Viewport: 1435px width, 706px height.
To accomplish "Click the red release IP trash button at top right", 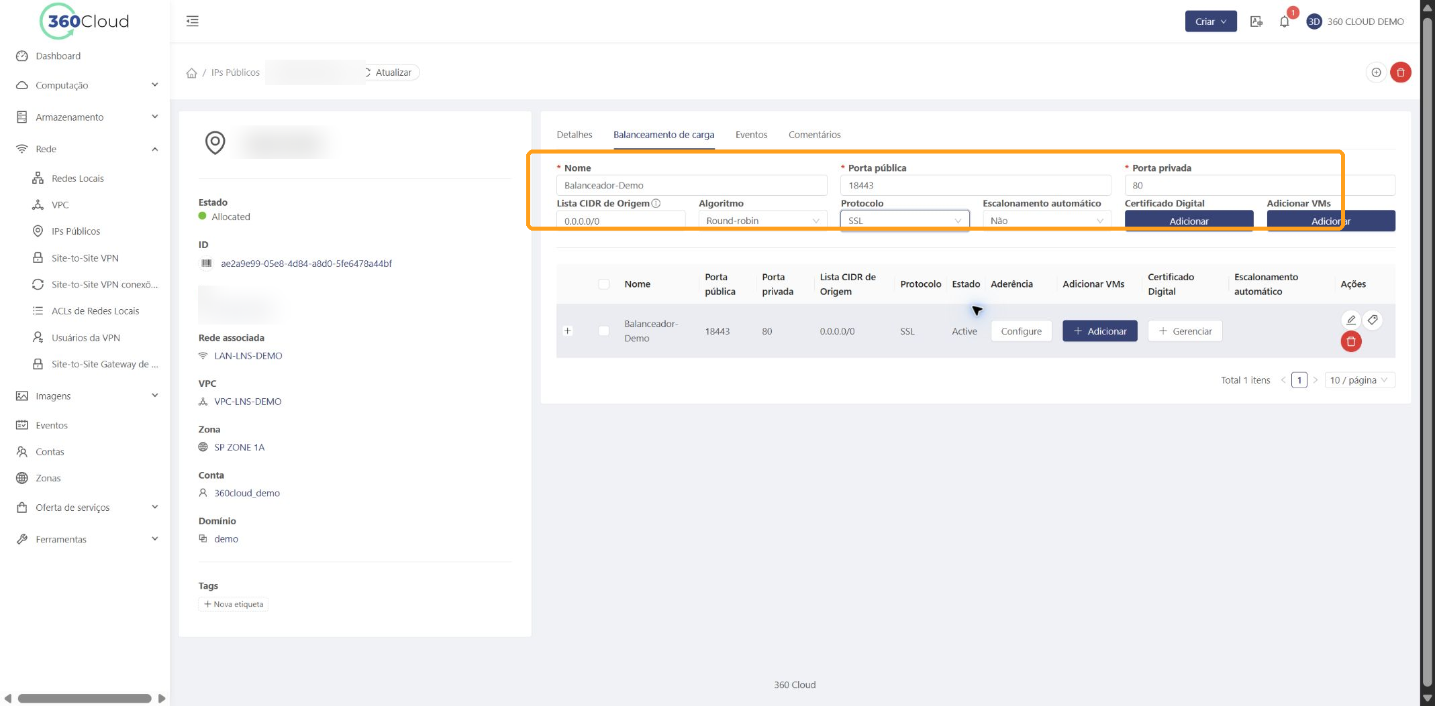I will pos(1401,72).
